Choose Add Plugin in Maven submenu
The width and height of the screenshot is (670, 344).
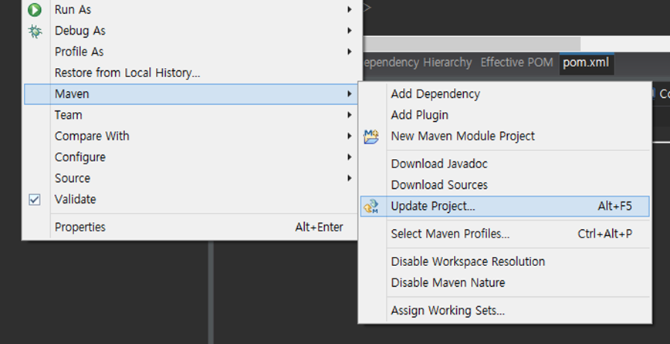[505, 115]
